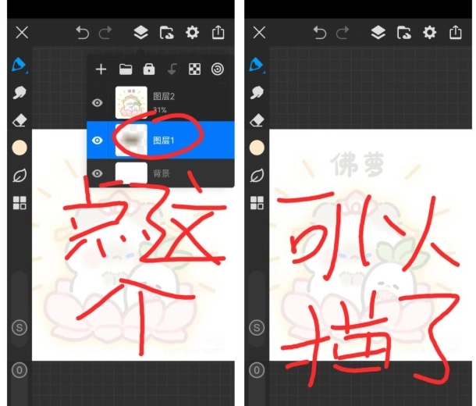
Task: Click the 图层1 layer name
Action: tap(165, 141)
